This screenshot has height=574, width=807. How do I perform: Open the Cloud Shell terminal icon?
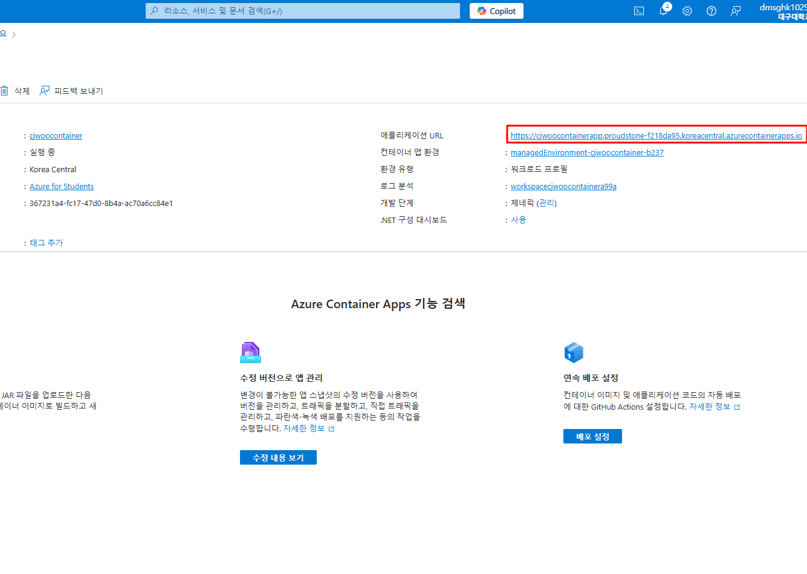tap(639, 11)
